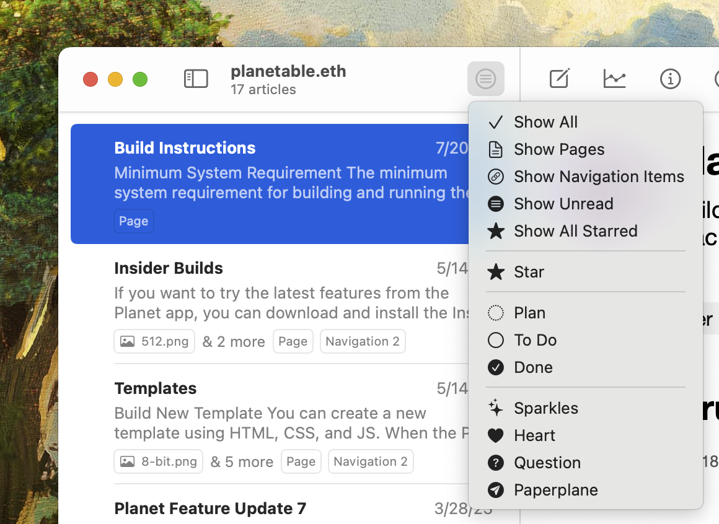Select Show Navigation Items option

click(x=599, y=177)
